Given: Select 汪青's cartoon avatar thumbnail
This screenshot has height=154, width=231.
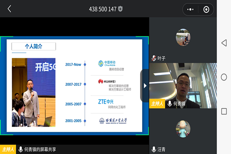Looking at the screenshot, I should [183, 130].
